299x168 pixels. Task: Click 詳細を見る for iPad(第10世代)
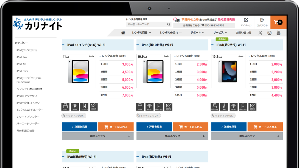click(x=154, y=127)
